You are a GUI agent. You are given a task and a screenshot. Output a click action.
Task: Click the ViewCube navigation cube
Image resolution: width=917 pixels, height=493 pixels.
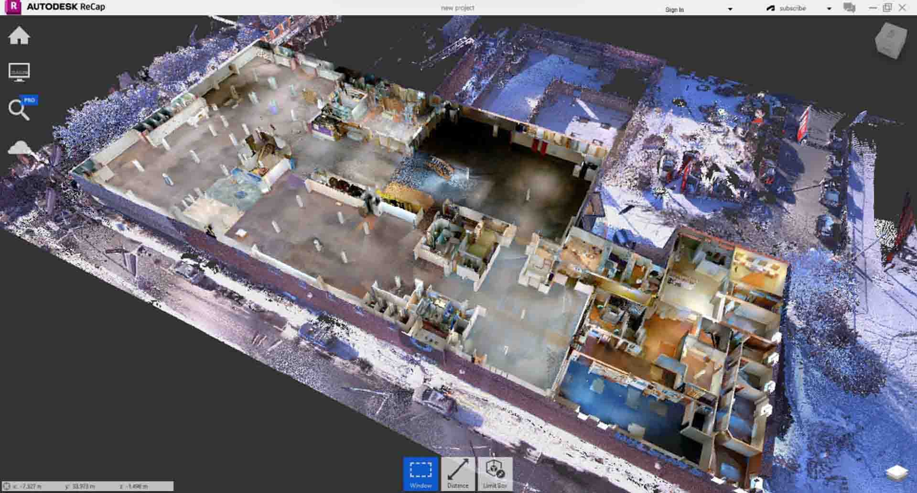tap(891, 41)
